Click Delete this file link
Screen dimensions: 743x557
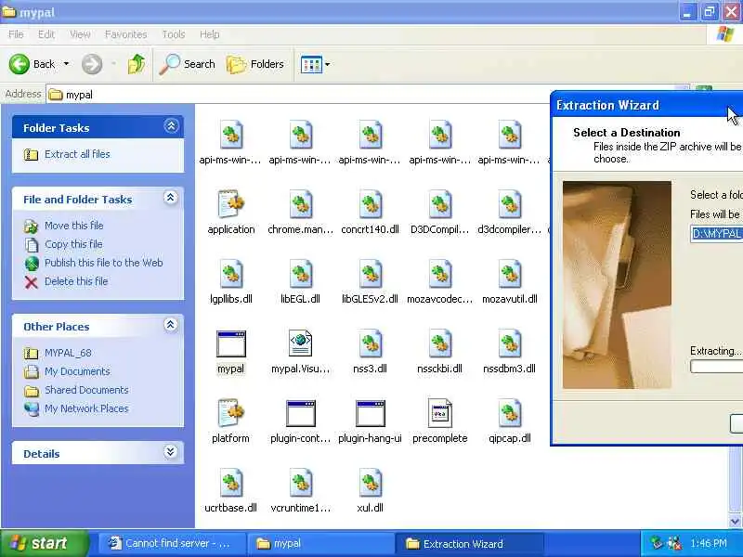[76, 281]
